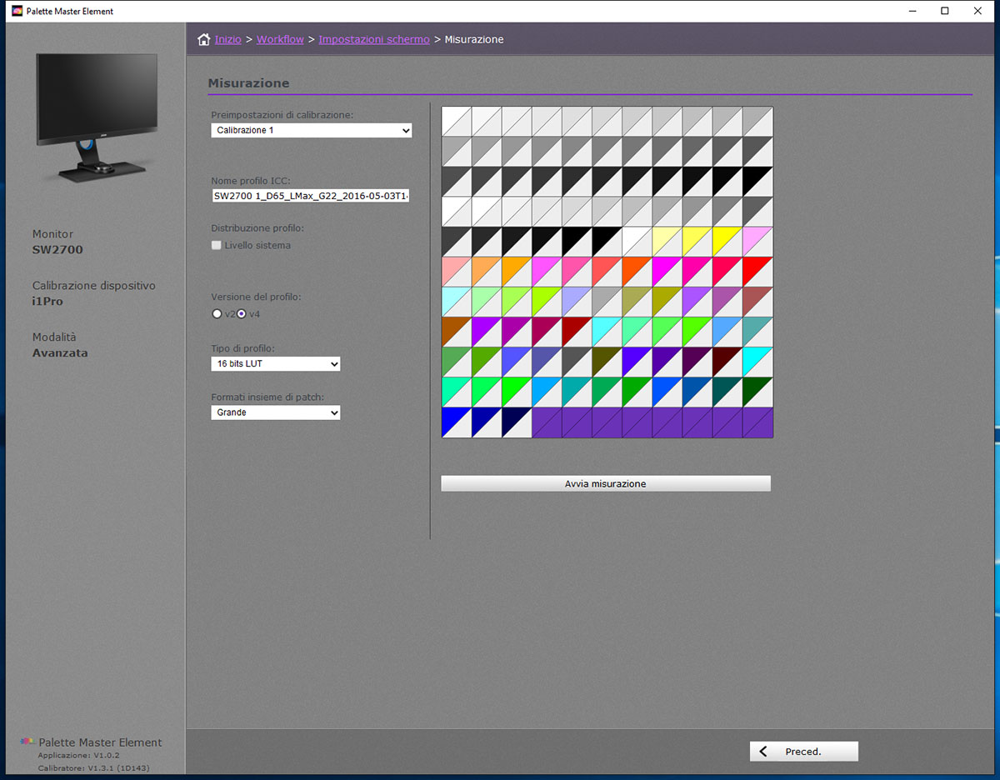Image resolution: width=1000 pixels, height=780 pixels.
Task: Choose the dark green color patch
Action: click(x=757, y=392)
